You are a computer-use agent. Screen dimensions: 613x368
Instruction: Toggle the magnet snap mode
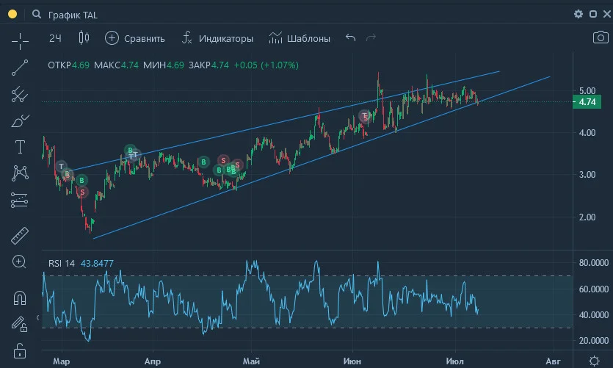pos(20,298)
